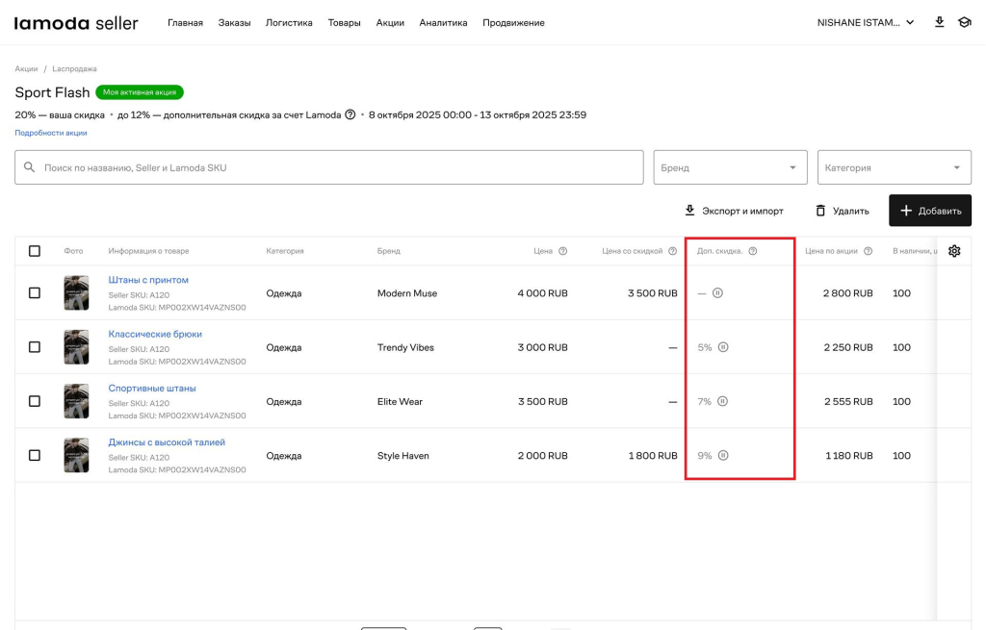Click the download icon in top header

tap(940, 22)
